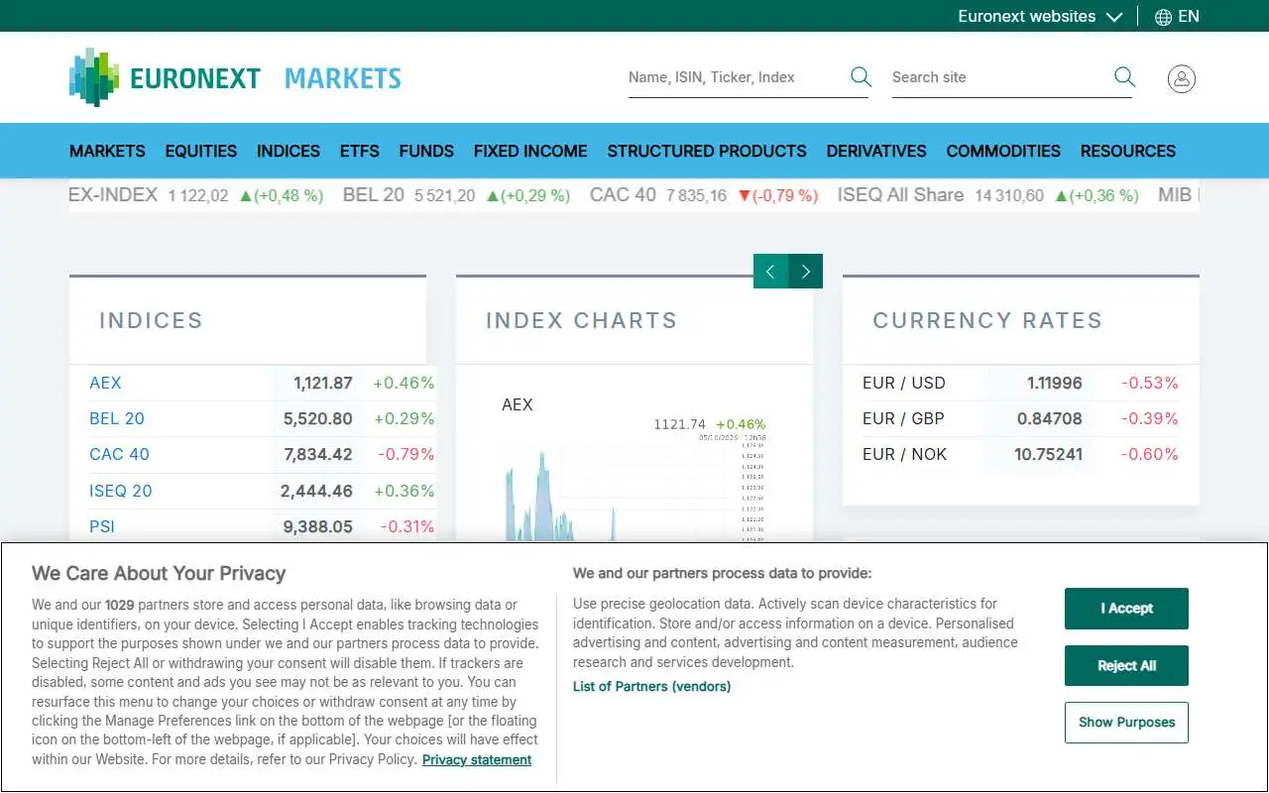Open the PSI index link
Screen dimensions: 1269x793
click(102, 526)
